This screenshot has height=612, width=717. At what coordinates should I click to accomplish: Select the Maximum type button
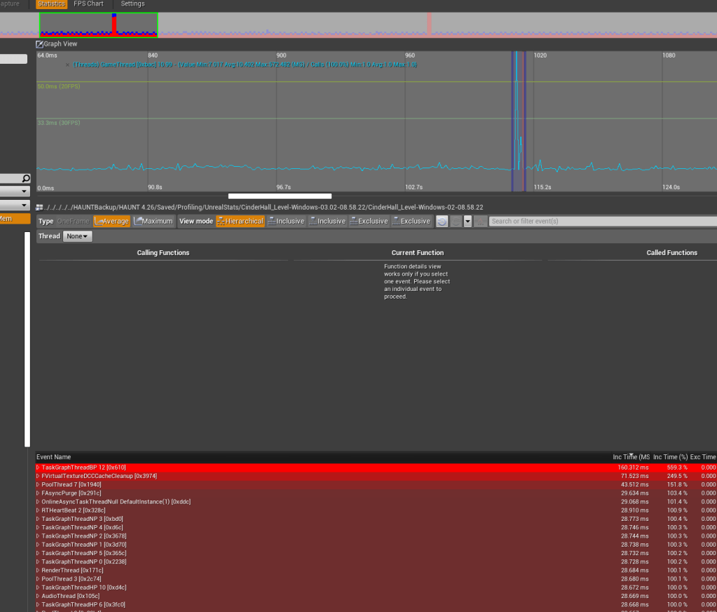(x=153, y=222)
